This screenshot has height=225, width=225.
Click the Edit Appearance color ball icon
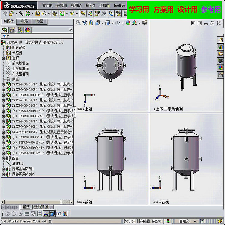click(x=128, y=23)
